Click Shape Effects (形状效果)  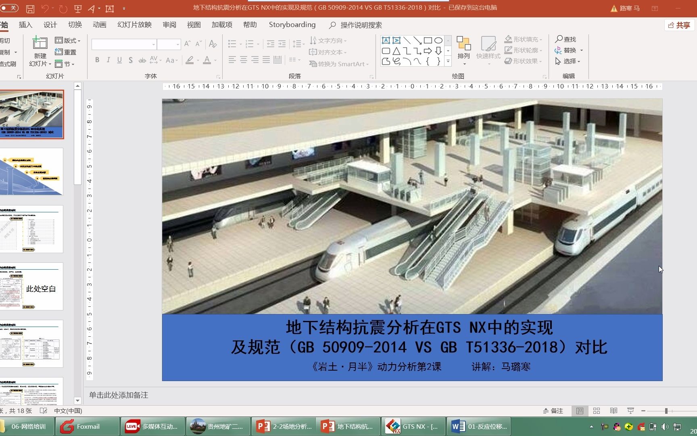523,61
